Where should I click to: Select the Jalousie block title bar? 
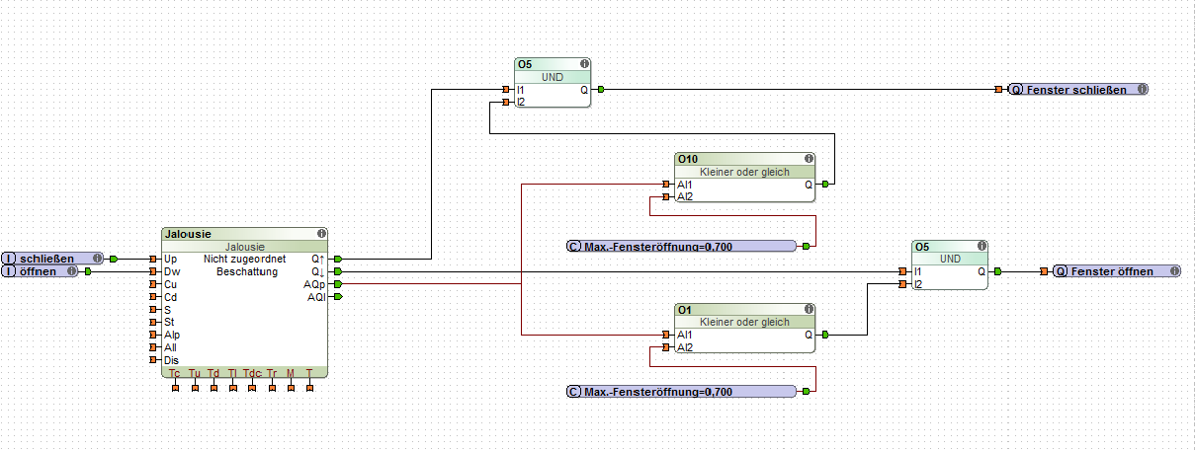click(244, 234)
